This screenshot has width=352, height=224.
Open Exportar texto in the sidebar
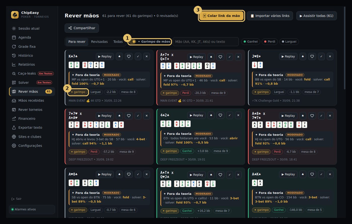tap(32, 127)
